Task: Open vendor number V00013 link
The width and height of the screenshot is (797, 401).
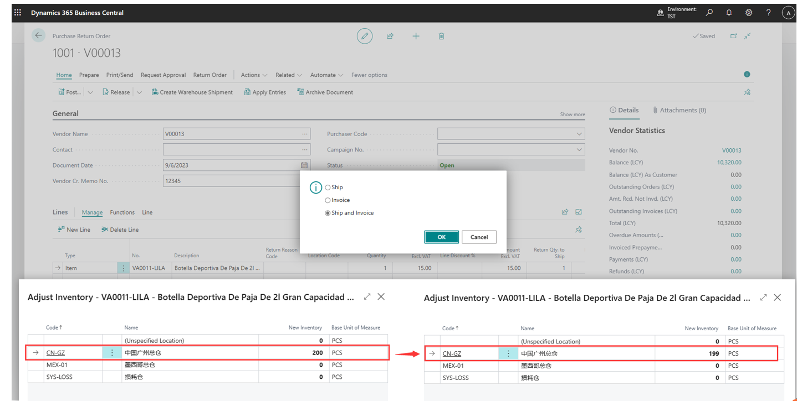Action: click(x=731, y=150)
